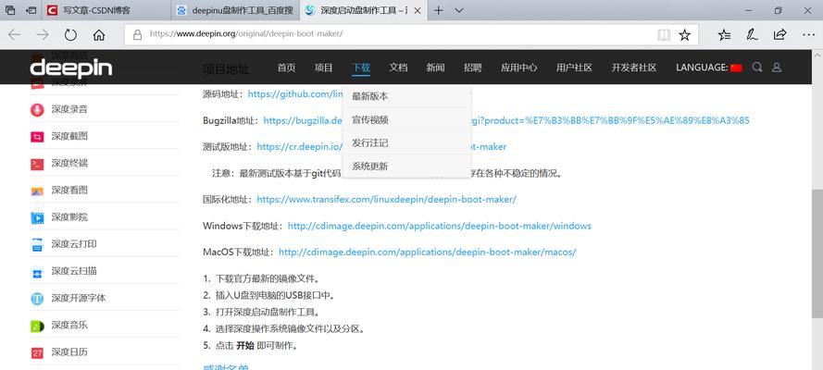Viewport: 823px width, 370px height.
Task: Click the tabs you've set aside icon
Action: coord(10,10)
